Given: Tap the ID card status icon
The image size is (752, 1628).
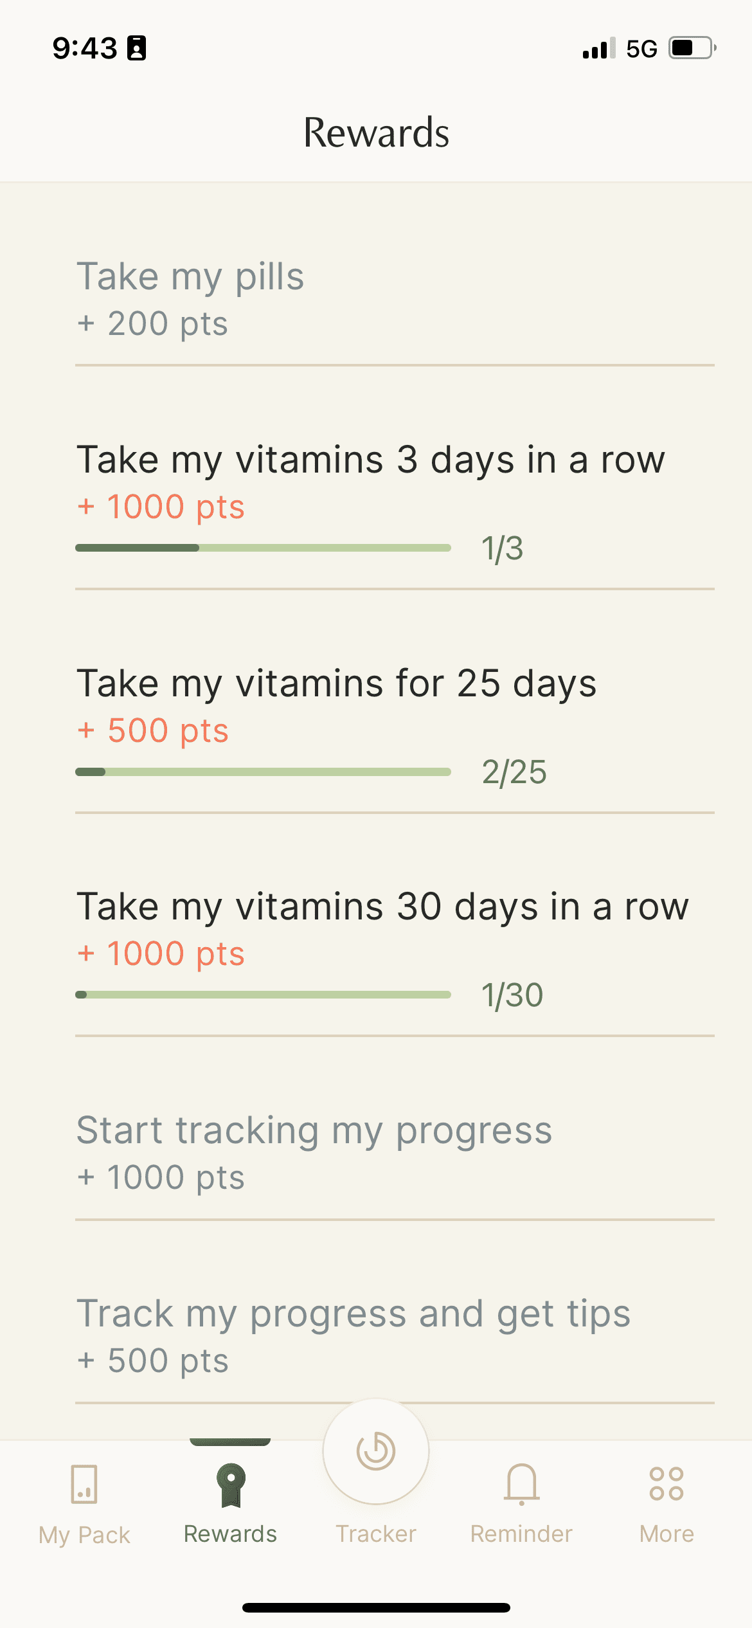Looking at the screenshot, I should [x=136, y=48].
